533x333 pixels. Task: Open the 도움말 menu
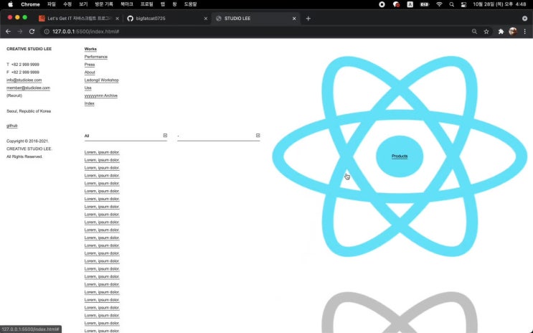190,4
